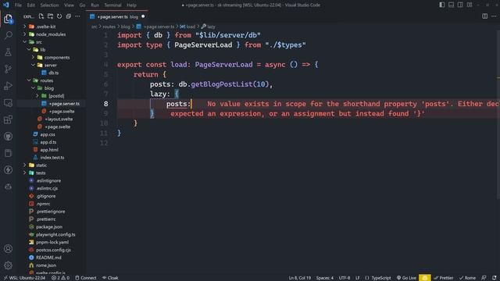
Task: Open the Extensions view
Action: [9, 119]
